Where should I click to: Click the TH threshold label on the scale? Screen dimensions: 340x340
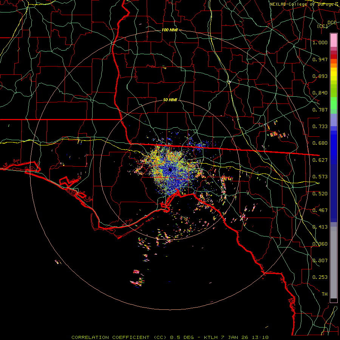[325, 294]
